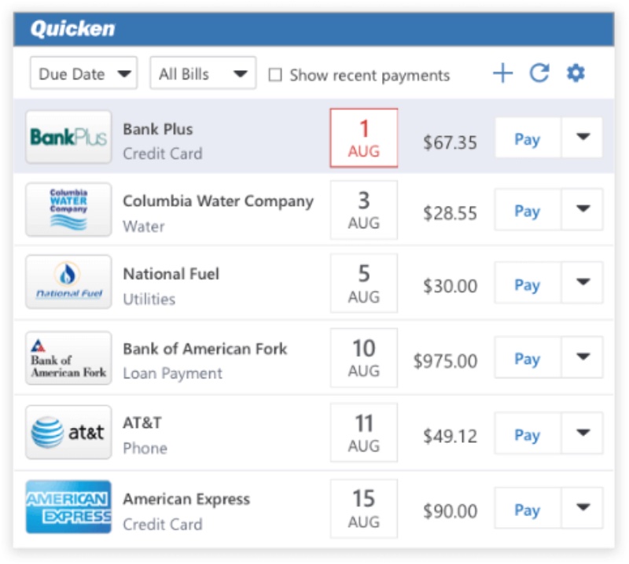The image size is (629, 564).
Task: Select the National Fuel logo icon
Action: click(x=68, y=282)
